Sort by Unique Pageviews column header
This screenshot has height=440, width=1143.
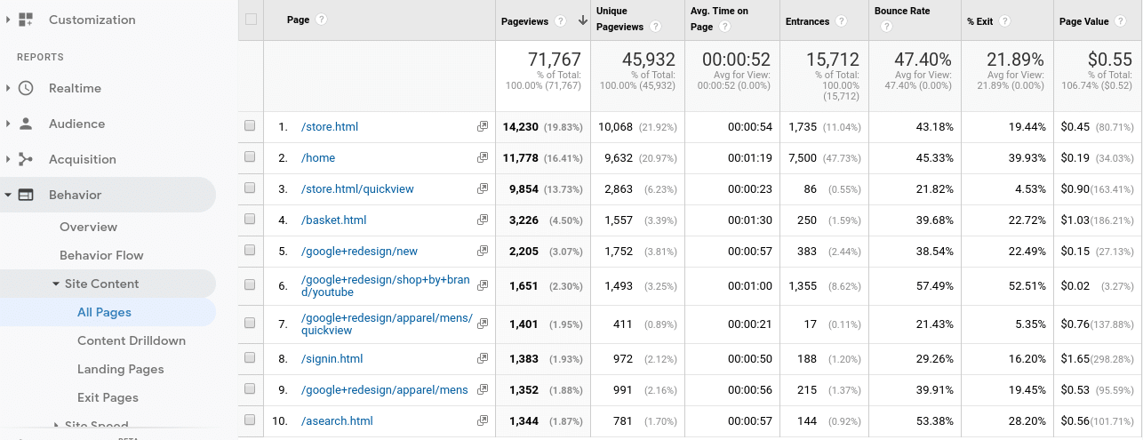[x=620, y=20]
